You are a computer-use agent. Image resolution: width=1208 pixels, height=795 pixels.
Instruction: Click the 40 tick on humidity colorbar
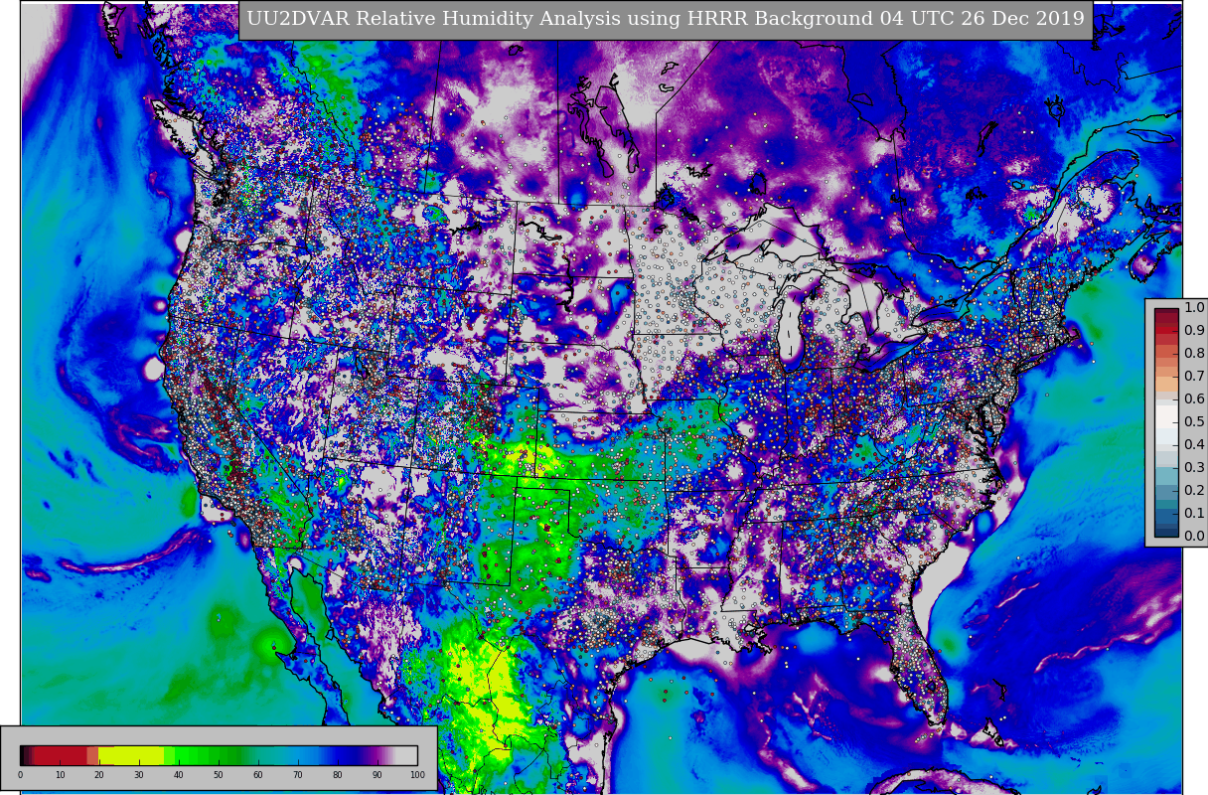pos(179,775)
